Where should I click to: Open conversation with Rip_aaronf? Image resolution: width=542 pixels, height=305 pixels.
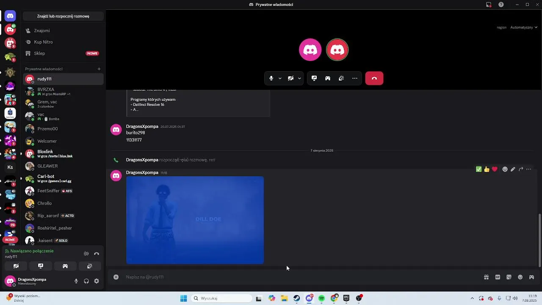(x=63, y=216)
